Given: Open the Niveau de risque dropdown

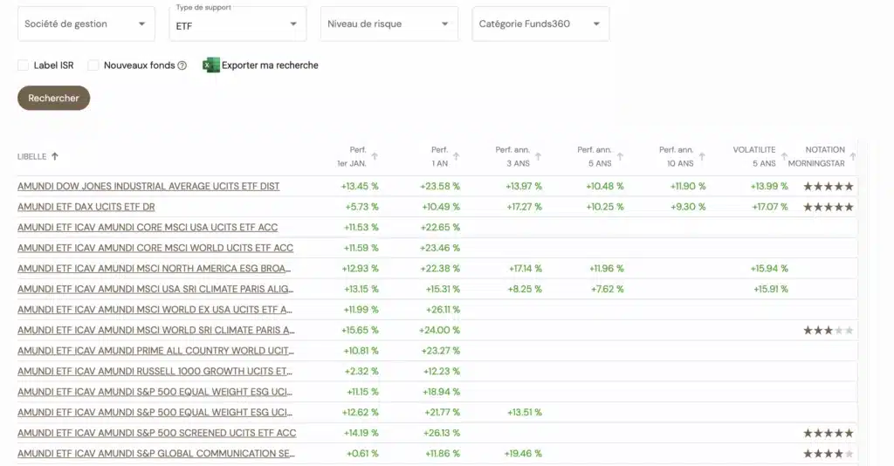Looking at the screenshot, I should [389, 24].
